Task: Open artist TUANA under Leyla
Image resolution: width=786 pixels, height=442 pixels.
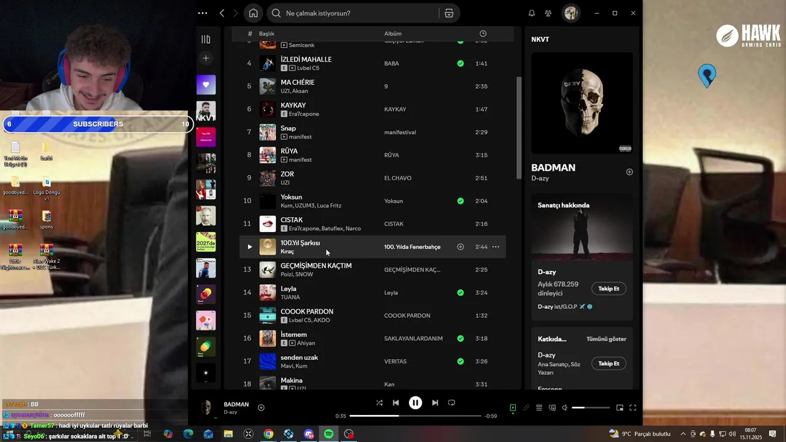Action: 290,297
